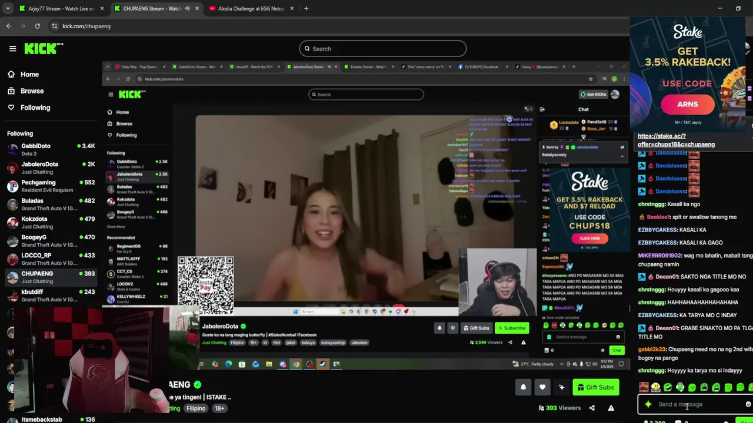This screenshot has width=753, height=423.
Task: Open Pechgaming channel in Following list
Action: [x=50, y=186]
